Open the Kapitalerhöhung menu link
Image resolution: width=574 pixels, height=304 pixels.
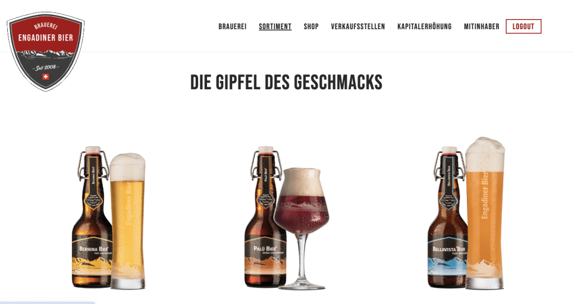pyautogui.click(x=425, y=27)
